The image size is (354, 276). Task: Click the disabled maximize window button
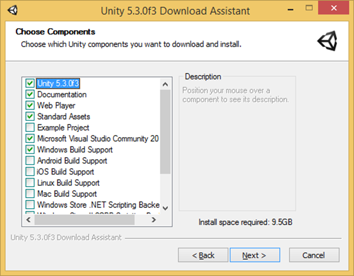(x=309, y=8)
